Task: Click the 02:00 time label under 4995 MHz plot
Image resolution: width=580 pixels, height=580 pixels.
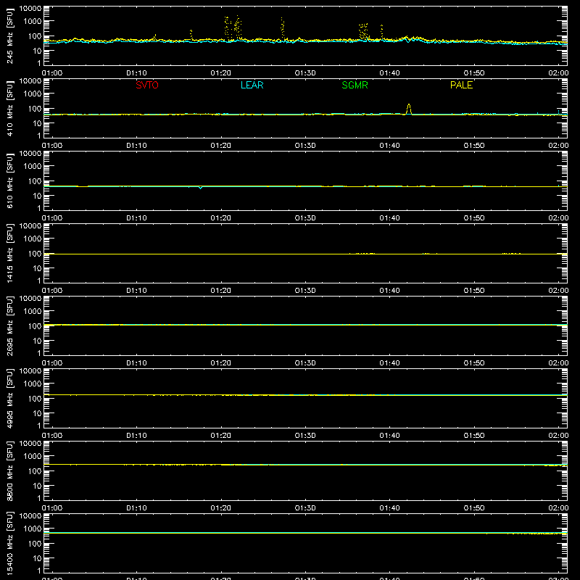Action: click(x=558, y=436)
